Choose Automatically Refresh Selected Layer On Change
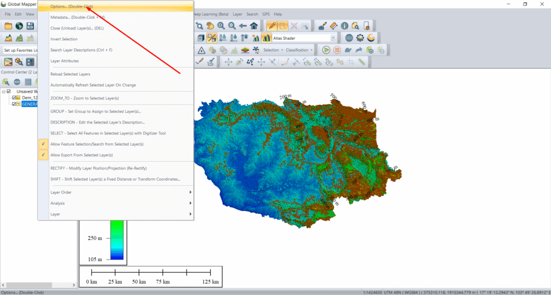Screen dimensions: 551x295 click(x=116, y=85)
